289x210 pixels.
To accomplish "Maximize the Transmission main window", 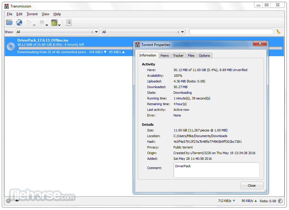I will pyautogui.click(x=267, y=5).
